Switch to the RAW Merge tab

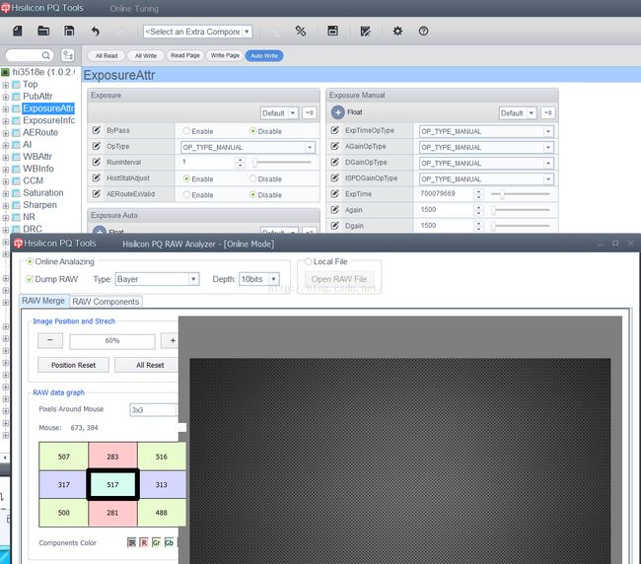pos(43,301)
